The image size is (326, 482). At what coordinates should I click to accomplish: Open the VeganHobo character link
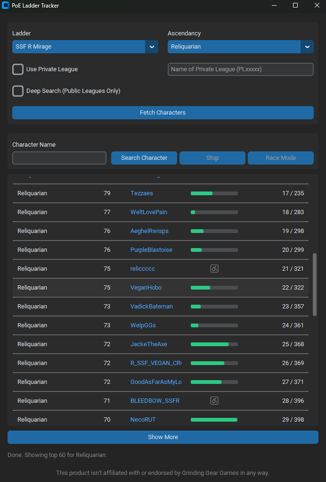click(x=146, y=287)
